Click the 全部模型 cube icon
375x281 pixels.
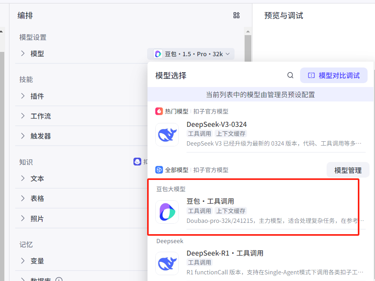point(159,170)
